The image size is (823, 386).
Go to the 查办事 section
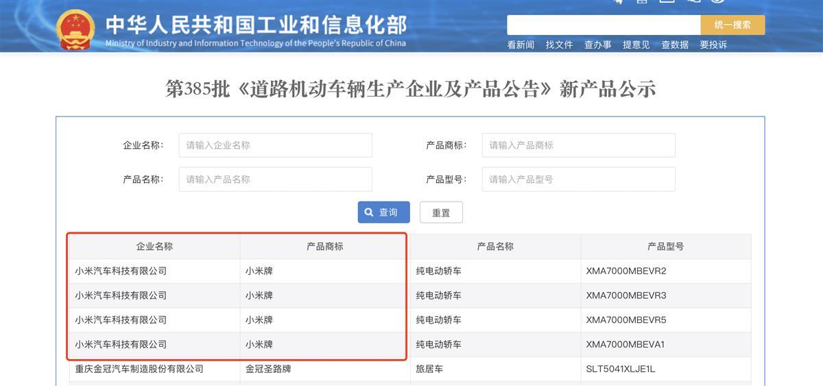click(597, 45)
